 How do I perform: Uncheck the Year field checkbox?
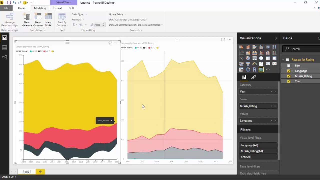coord(289,81)
